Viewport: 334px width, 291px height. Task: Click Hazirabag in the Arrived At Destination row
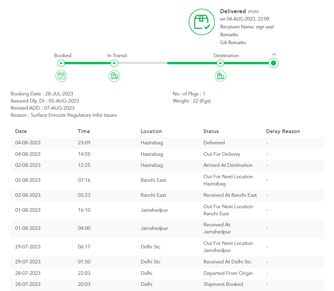(151, 165)
